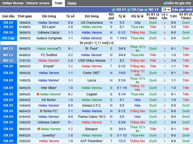Screen dimensions: 193x144
Task: Uncheck the ITA D1 filter checkbox
Action: click(114, 10)
